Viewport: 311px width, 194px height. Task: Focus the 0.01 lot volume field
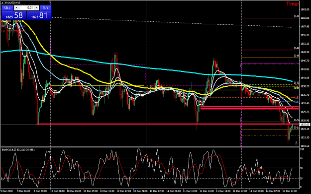[x=26, y=8]
